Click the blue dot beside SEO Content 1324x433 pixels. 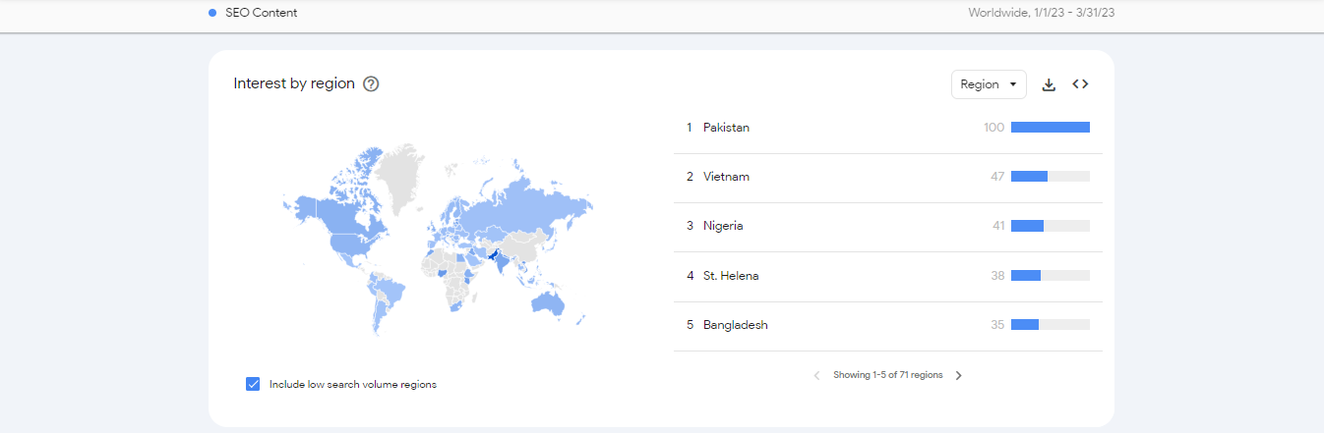pos(212,13)
